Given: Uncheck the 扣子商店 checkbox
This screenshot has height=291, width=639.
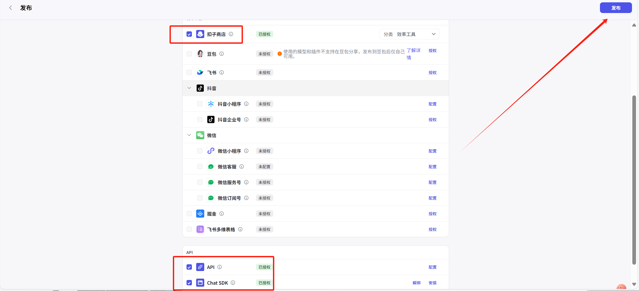Looking at the screenshot, I should tap(189, 34).
